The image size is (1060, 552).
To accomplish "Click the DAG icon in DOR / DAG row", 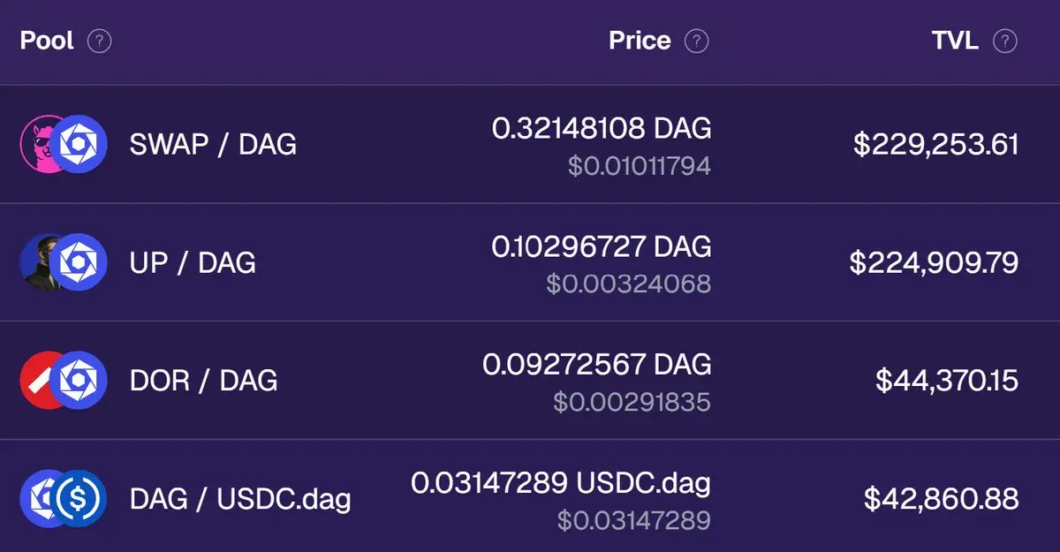I will coord(78,381).
